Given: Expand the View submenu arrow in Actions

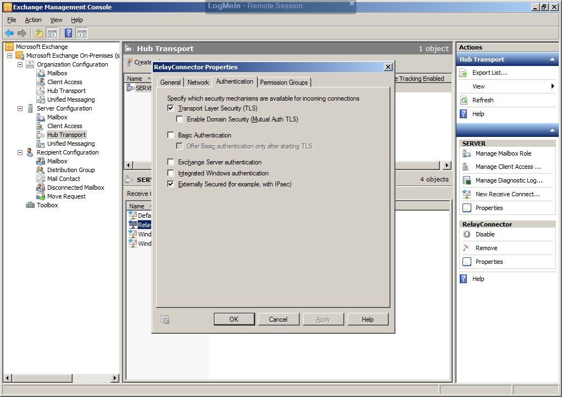Looking at the screenshot, I should [x=553, y=86].
